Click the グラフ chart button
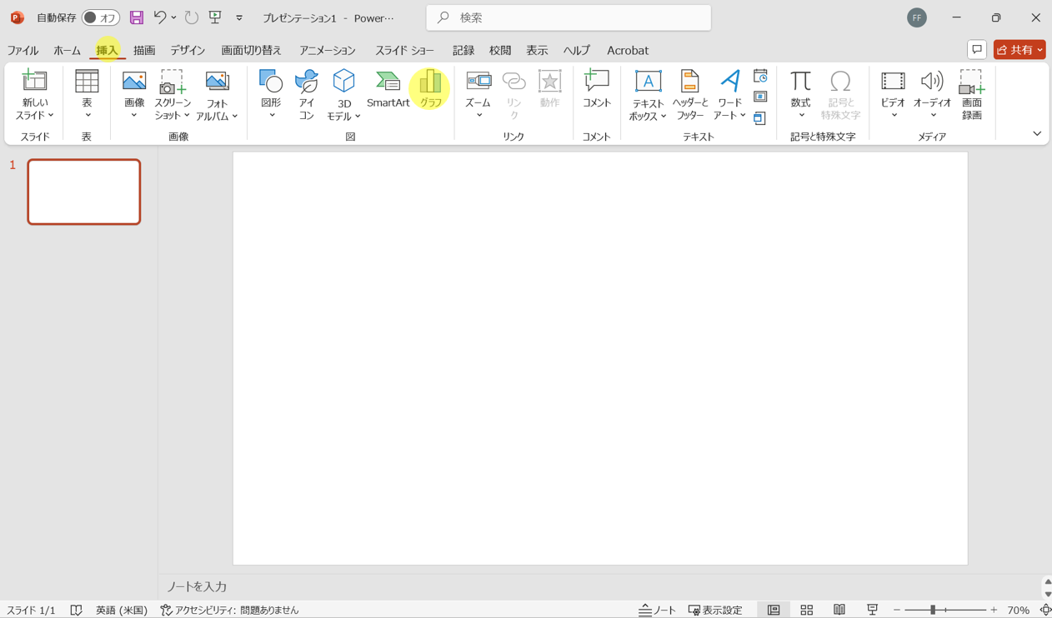The height and width of the screenshot is (618, 1052). [430, 90]
